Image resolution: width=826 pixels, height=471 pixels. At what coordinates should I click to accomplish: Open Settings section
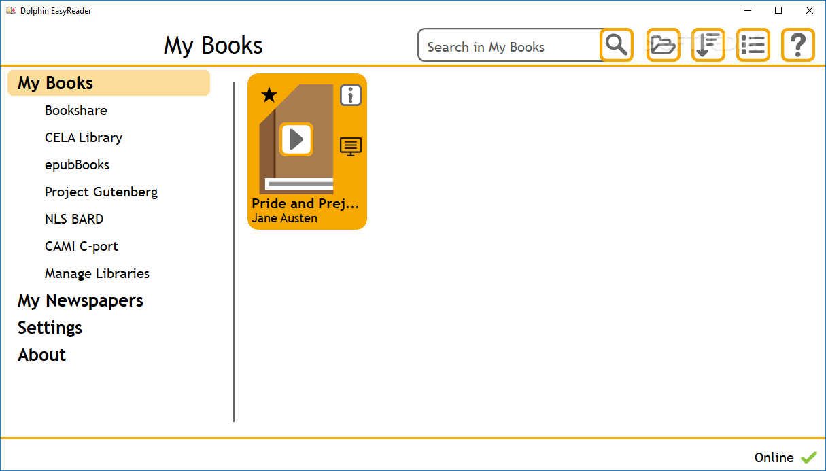50,328
